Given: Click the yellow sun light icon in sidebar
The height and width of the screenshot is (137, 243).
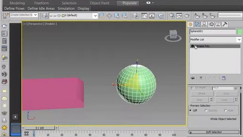Looking at the screenshot, I should (x=4, y=128).
